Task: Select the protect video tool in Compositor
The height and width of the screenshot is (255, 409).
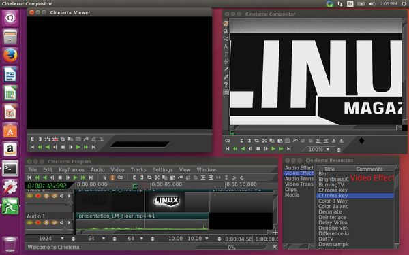Action: coord(226,23)
